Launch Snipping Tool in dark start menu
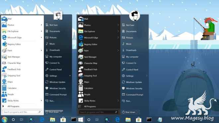Image resolution: width=219 pixels, height=123 pixels. [x=99, y=76]
